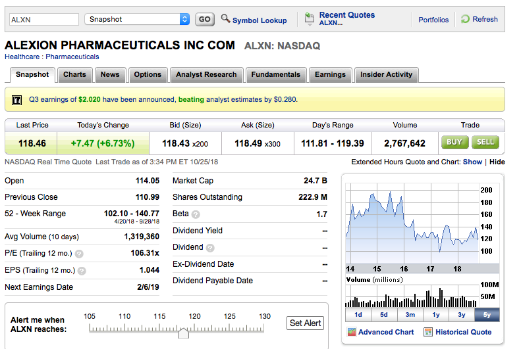
Task: Click the Historical Quote calendar icon
Action: (428, 332)
